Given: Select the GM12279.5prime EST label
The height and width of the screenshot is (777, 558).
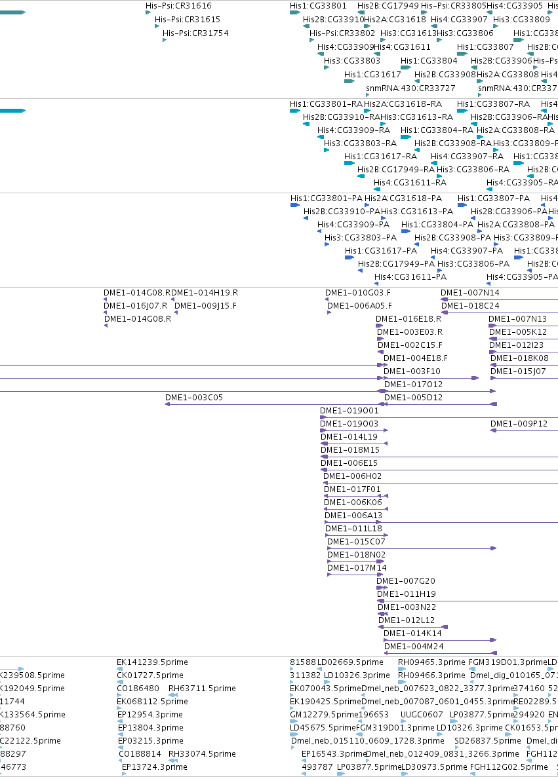Looking at the screenshot, I should pos(324,715).
